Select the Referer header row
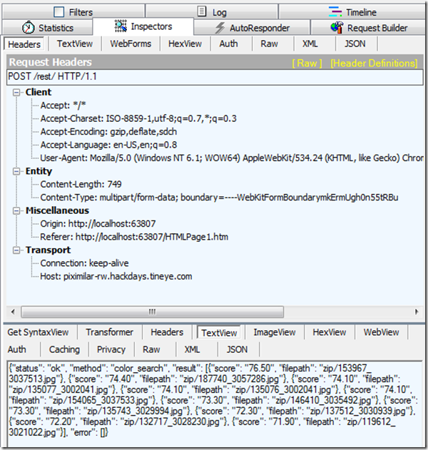Screen dimensions: 428x450 [x=134, y=237]
